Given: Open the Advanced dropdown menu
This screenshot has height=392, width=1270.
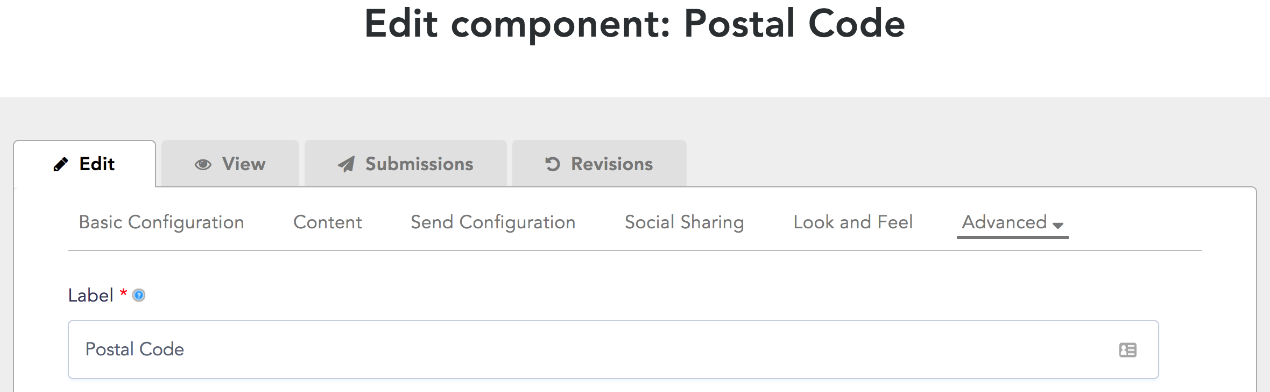Looking at the screenshot, I should coord(1012,222).
